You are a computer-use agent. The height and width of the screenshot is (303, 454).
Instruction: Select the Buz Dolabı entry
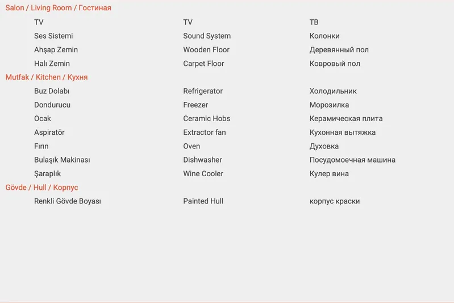coord(52,91)
